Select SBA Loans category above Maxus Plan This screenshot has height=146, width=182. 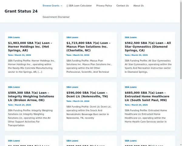point(72,37)
